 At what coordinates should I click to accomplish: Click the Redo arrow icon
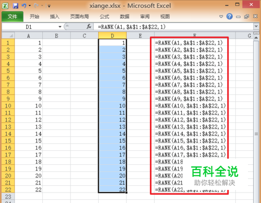(x=36, y=6)
